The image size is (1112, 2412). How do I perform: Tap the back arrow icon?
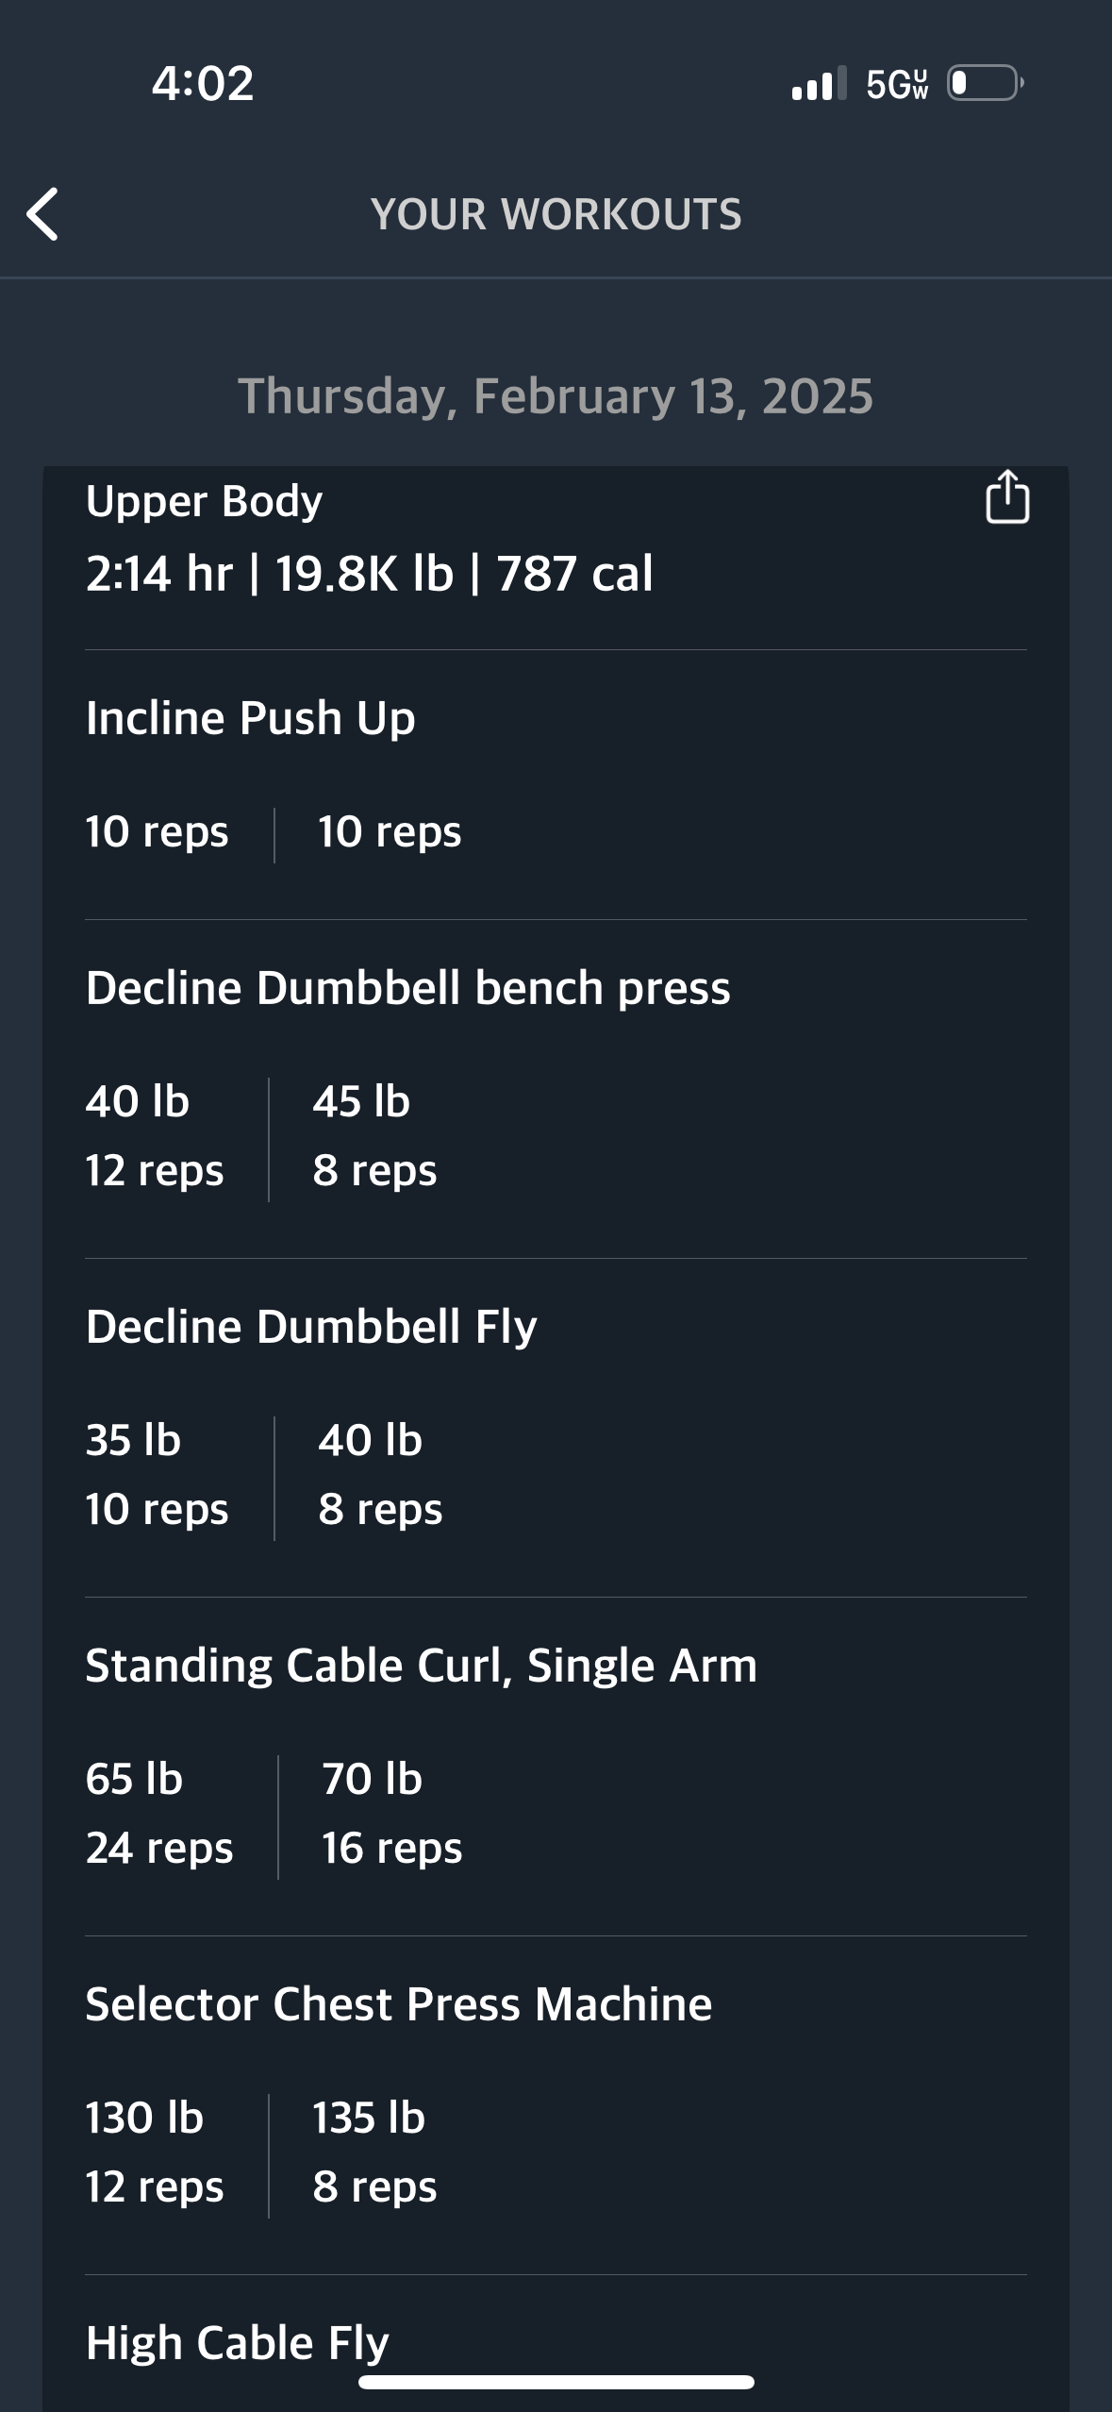click(42, 214)
